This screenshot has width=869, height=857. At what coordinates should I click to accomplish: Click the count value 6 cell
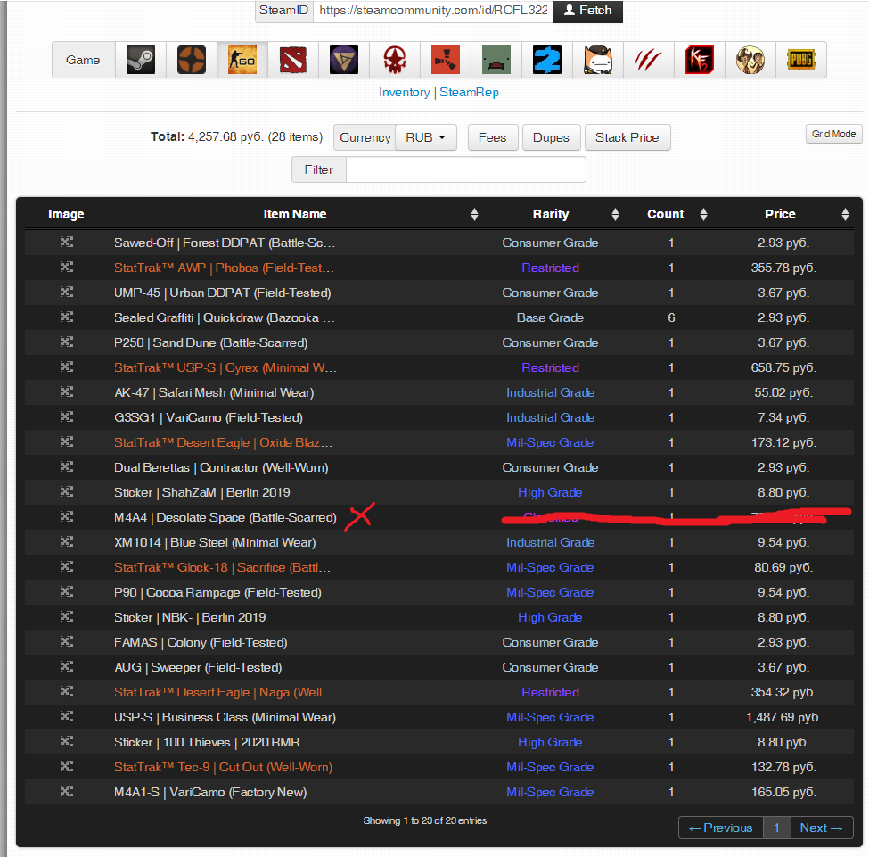[x=671, y=317]
